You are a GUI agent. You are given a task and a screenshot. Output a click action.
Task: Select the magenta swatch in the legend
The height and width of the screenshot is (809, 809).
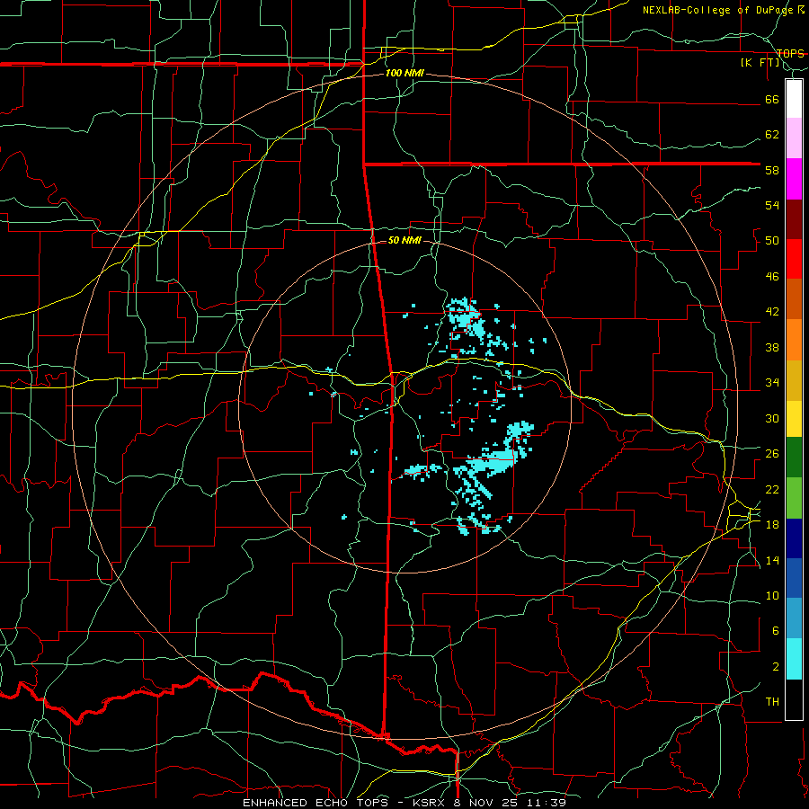pyautogui.click(x=794, y=179)
